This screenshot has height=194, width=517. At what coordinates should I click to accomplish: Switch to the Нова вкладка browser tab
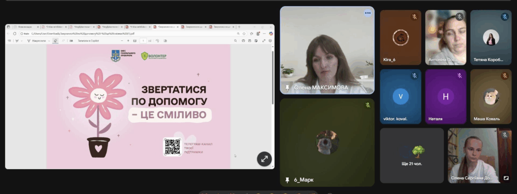coord(25,27)
